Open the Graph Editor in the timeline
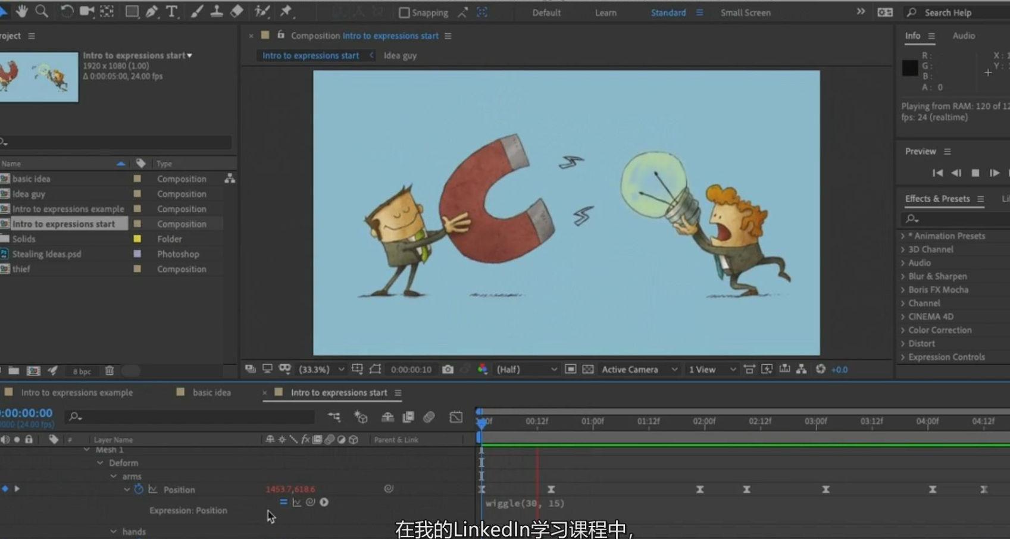 (456, 417)
